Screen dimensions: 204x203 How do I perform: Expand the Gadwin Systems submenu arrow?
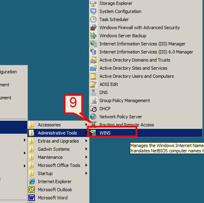[86, 149]
